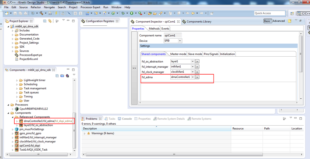Click the Open Perspective icon
The width and height of the screenshot is (310, 159).
pos(292,13)
